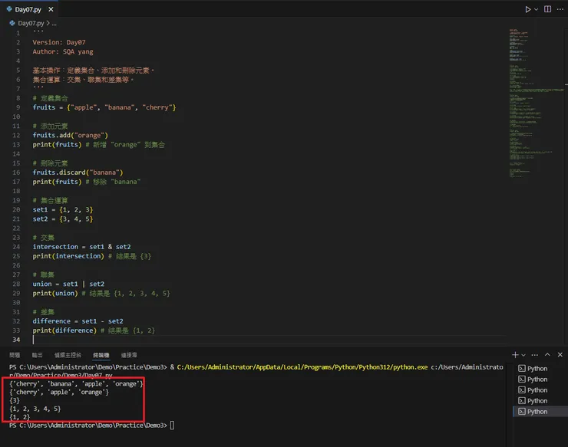Run the Python file with play button
Viewport: 568px width, 447px height.
pyautogui.click(x=528, y=9)
